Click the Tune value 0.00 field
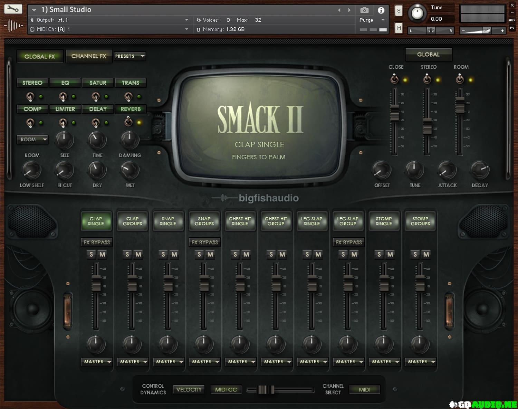The height and width of the screenshot is (409, 518). [437, 19]
